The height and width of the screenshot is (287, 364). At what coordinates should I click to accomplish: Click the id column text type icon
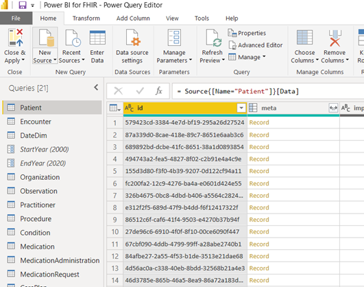click(x=129, y=108)
